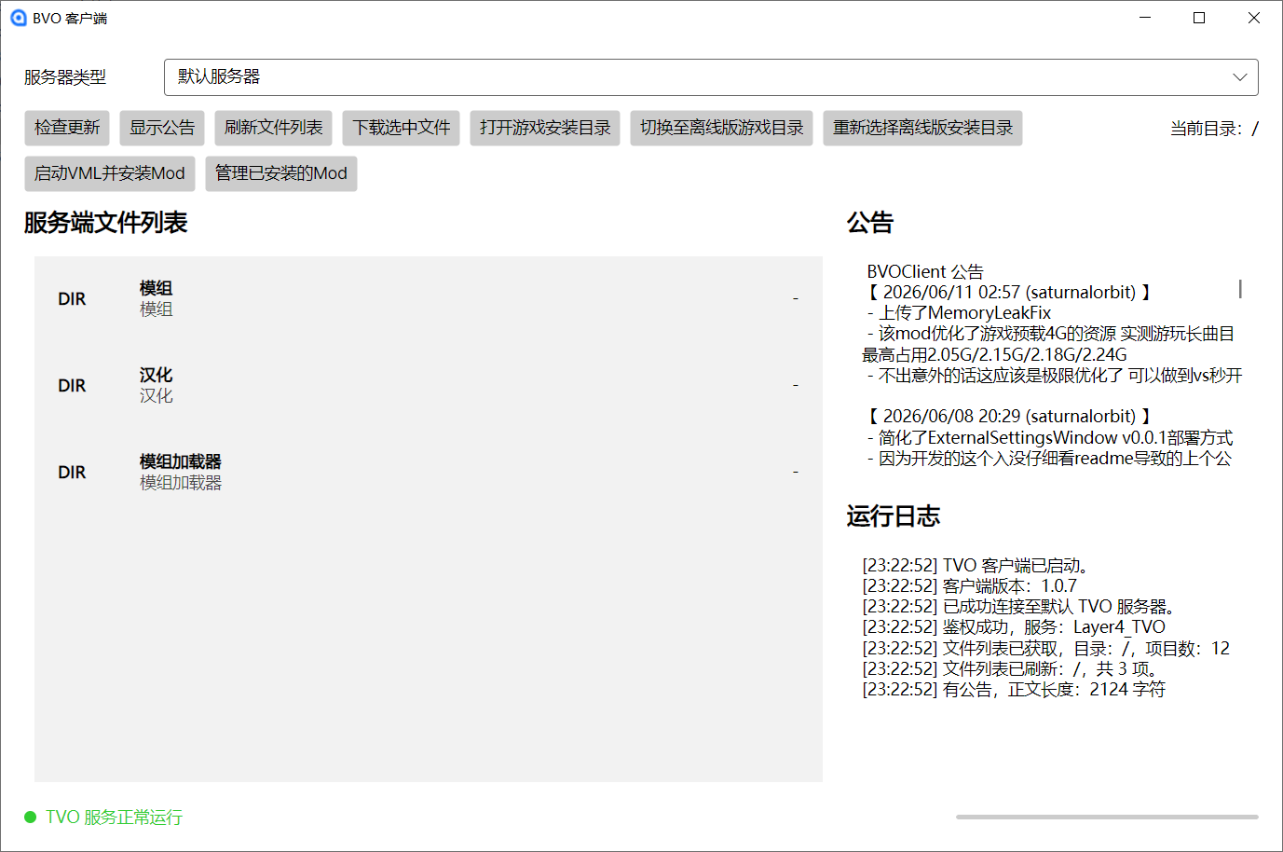Select the 汉化 directory row
Image resolution: width=1283 pixels, height=852 pixels.
[429, 386]
